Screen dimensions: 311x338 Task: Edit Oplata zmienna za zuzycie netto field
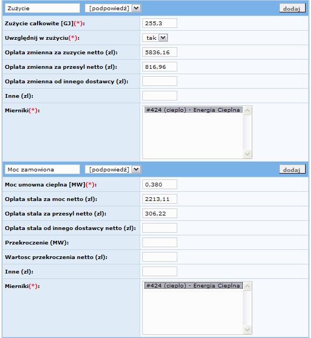click(x=160, y=52)
